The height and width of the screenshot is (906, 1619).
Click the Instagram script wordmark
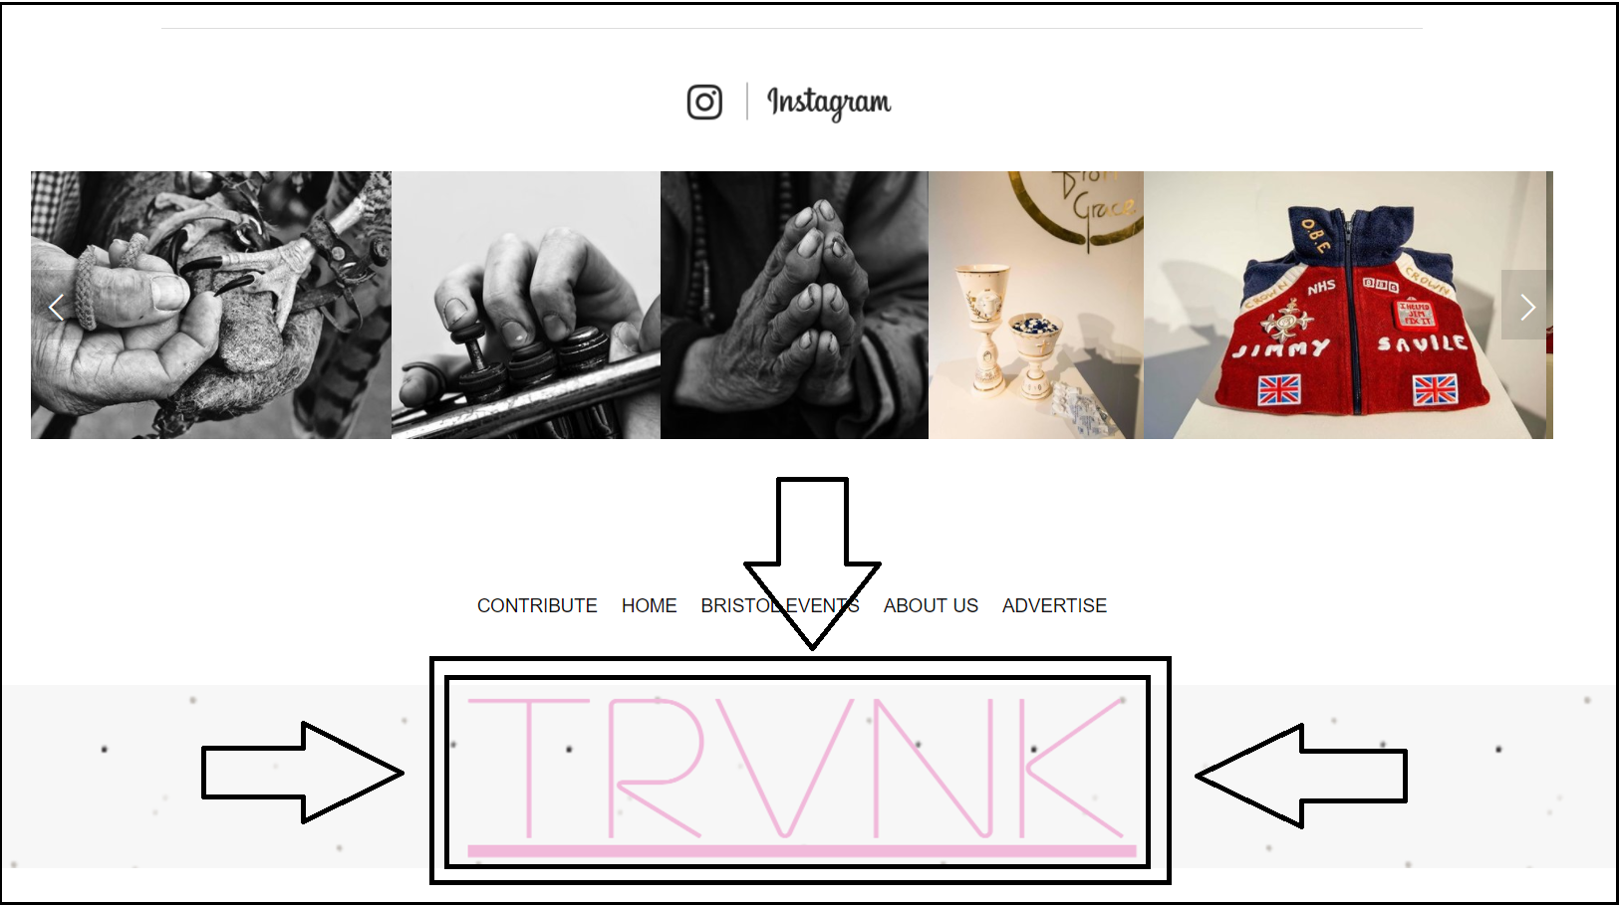click(x=829, y=103)
